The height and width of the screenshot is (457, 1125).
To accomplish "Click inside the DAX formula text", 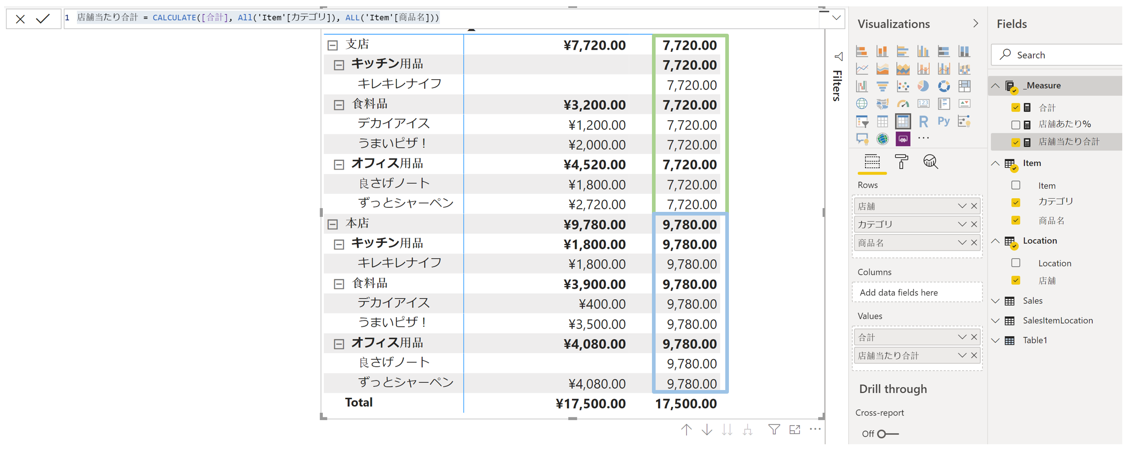I will pyautogui.click(x=258, y=18).
